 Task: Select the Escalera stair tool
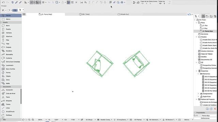coord(11,51)
